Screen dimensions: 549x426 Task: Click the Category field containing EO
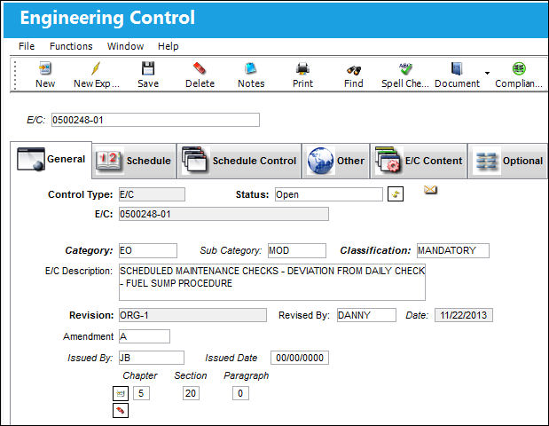(x=148, y=251)
